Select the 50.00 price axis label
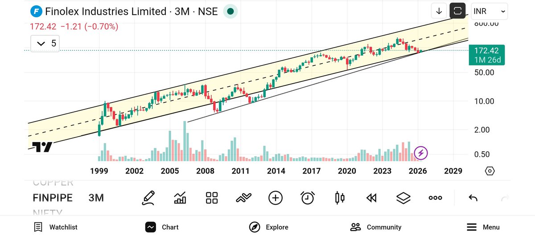 click(483, 72)
